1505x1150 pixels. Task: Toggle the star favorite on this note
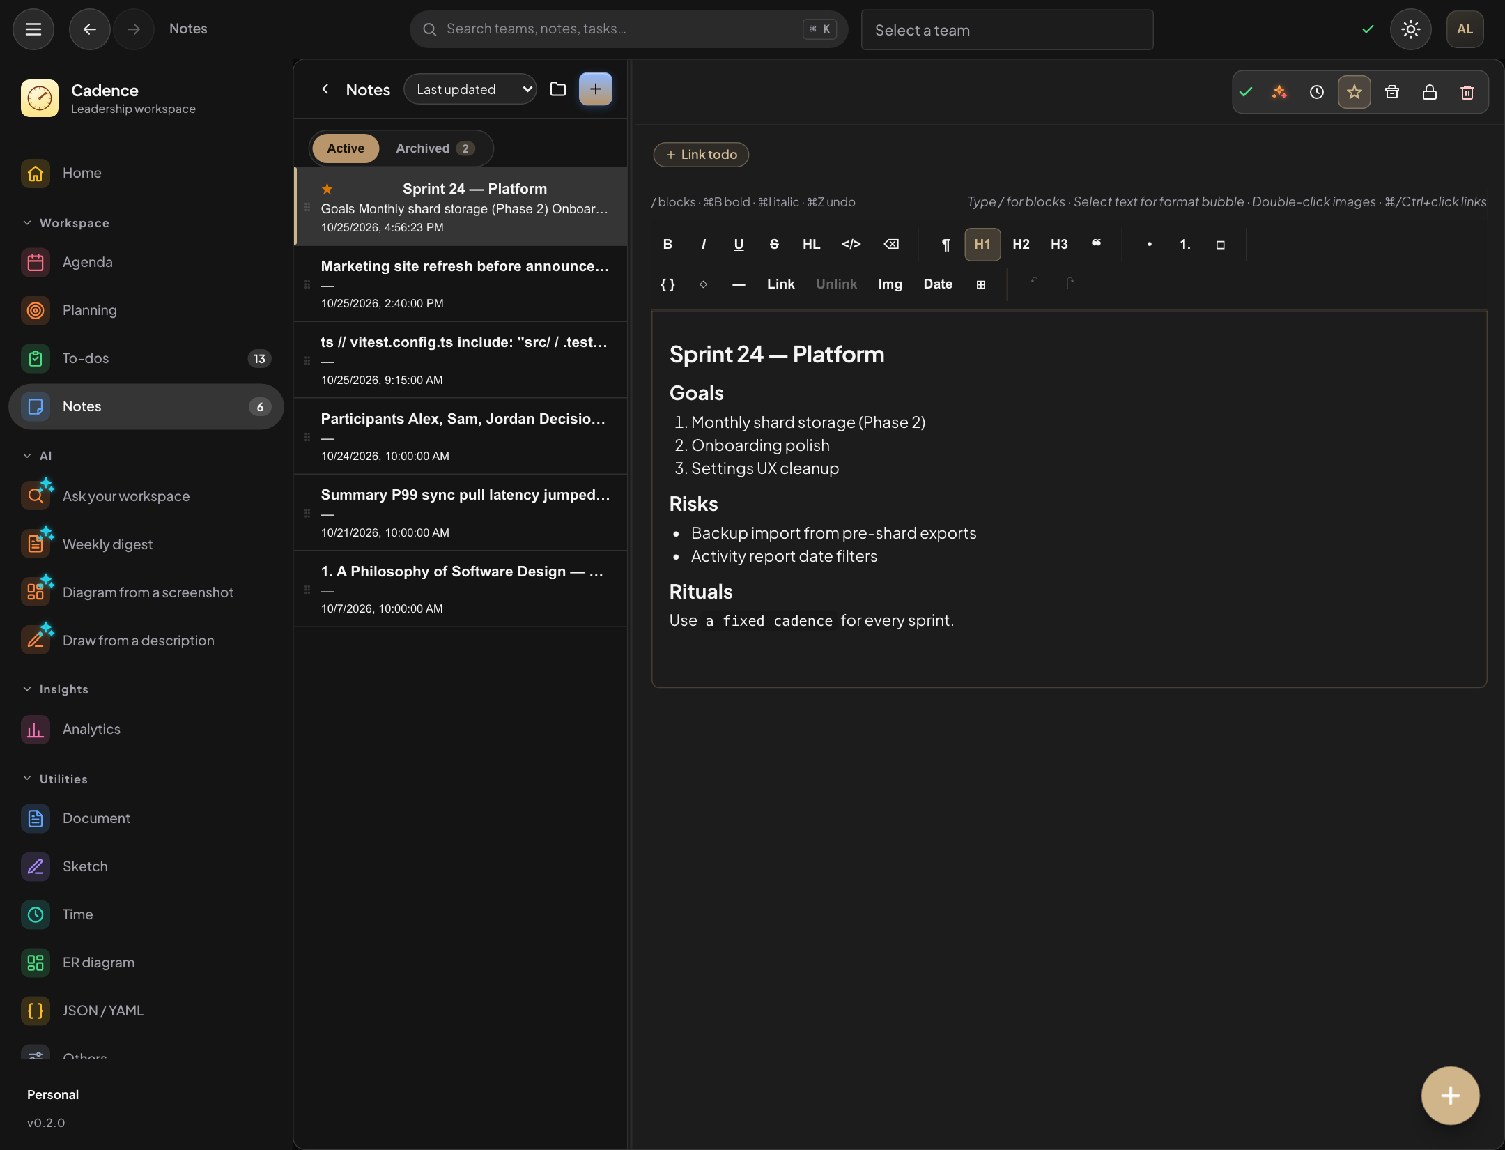coord(1354,92)
